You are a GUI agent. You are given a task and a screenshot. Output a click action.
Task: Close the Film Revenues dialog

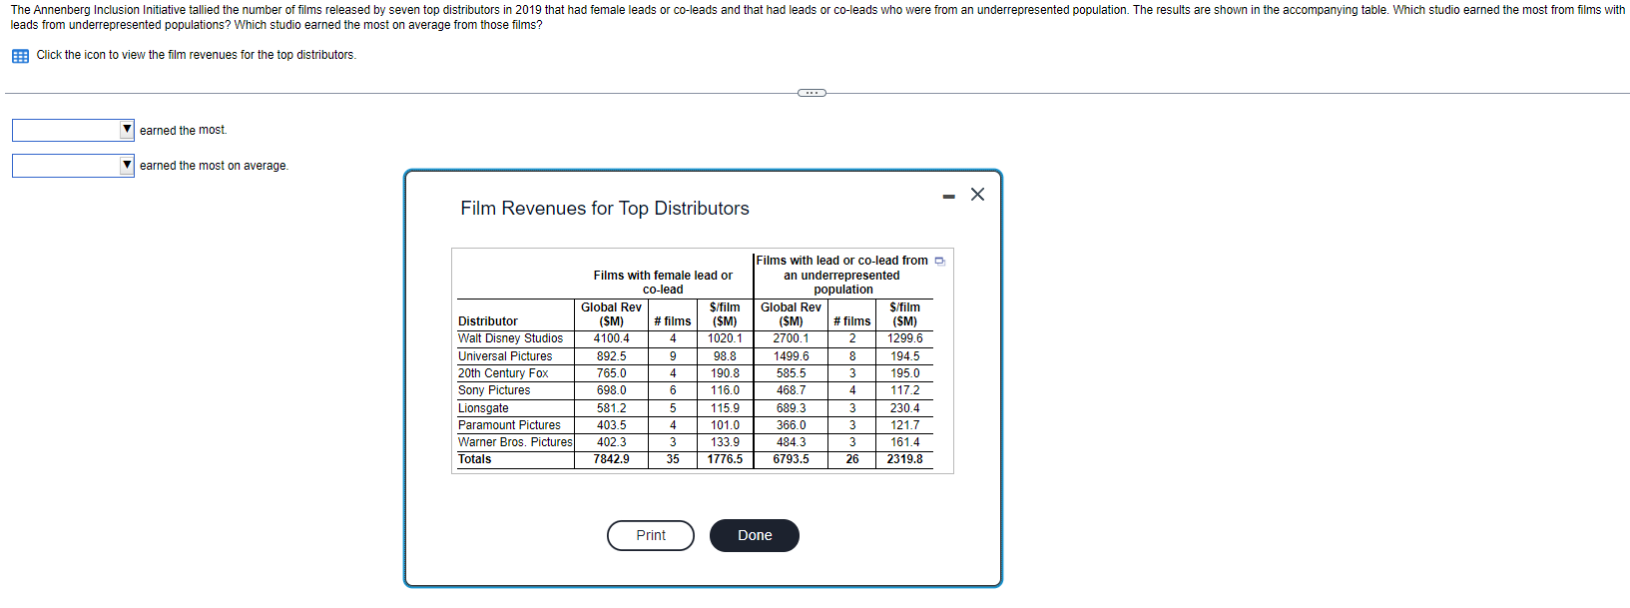tap(977, 195)
